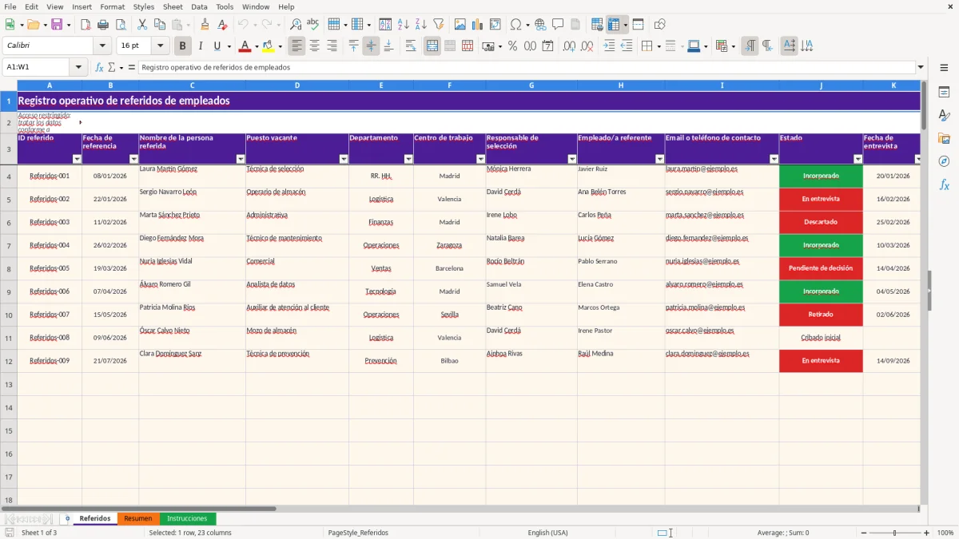Open the Font Name dropdown arrow
The image size is (959, 539).
[x=102, y=46]
